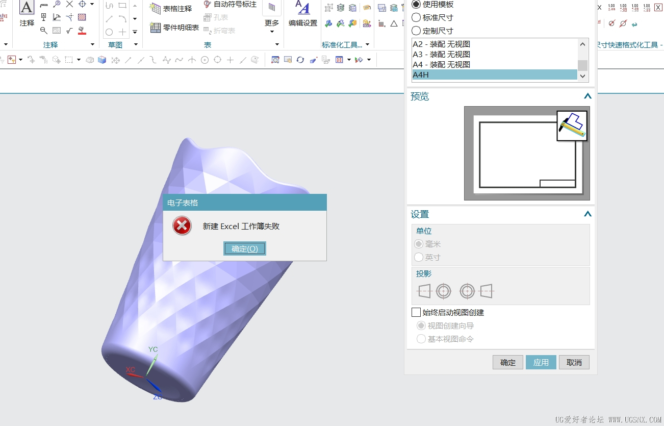
Task: Enable 始终启动视图创建 checkbox
Action: tap(416, 312)
